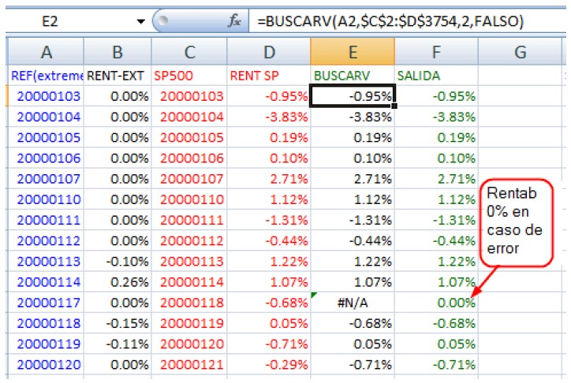Select the highlighted column E header
Image resolution: width=571 pixels, height=383 pixels.
point(353,52)
